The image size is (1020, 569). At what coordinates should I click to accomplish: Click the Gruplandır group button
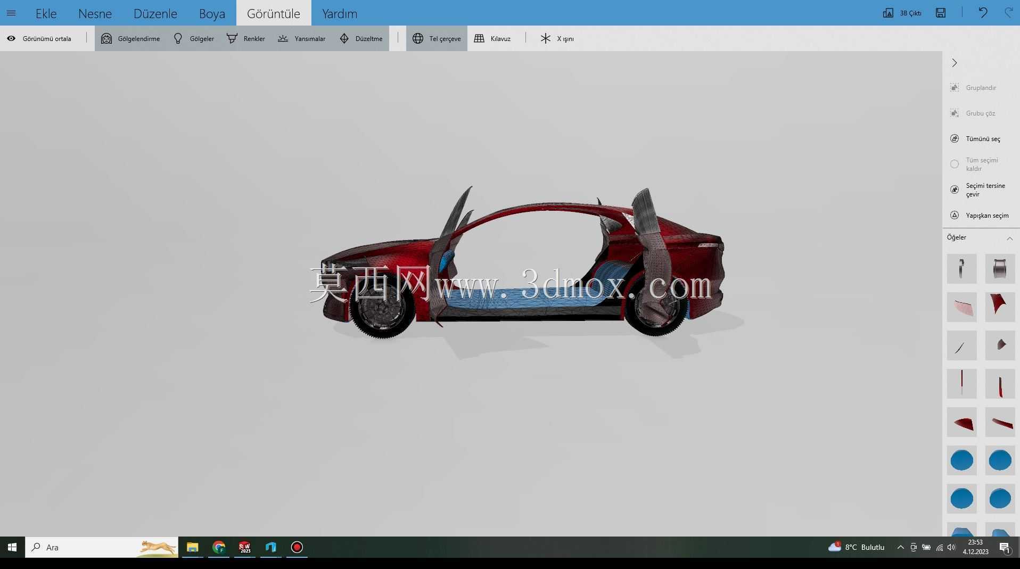[x=973, y=87]
